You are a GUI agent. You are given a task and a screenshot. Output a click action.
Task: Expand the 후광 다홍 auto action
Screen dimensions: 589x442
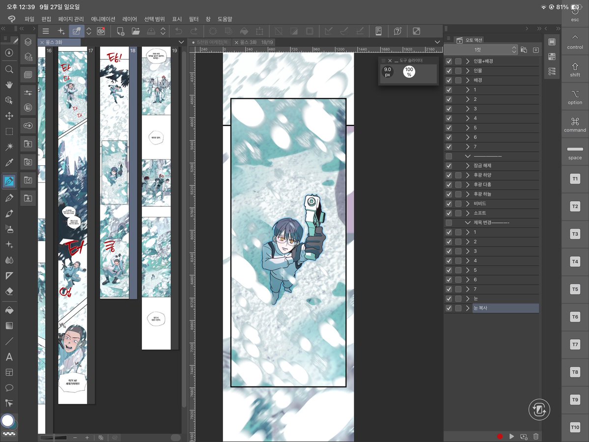(468, 184)
